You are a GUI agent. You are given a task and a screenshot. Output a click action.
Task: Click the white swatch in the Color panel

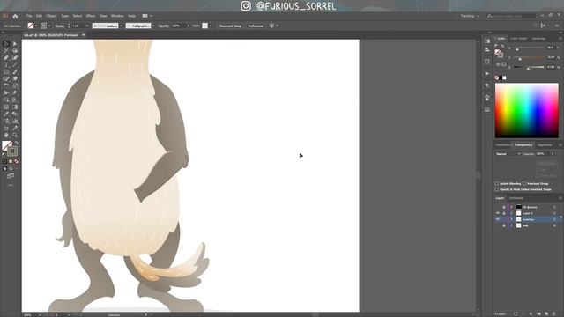tap(504, 77)
